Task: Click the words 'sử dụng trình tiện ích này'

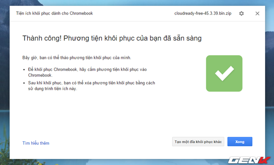Action: 52,88
